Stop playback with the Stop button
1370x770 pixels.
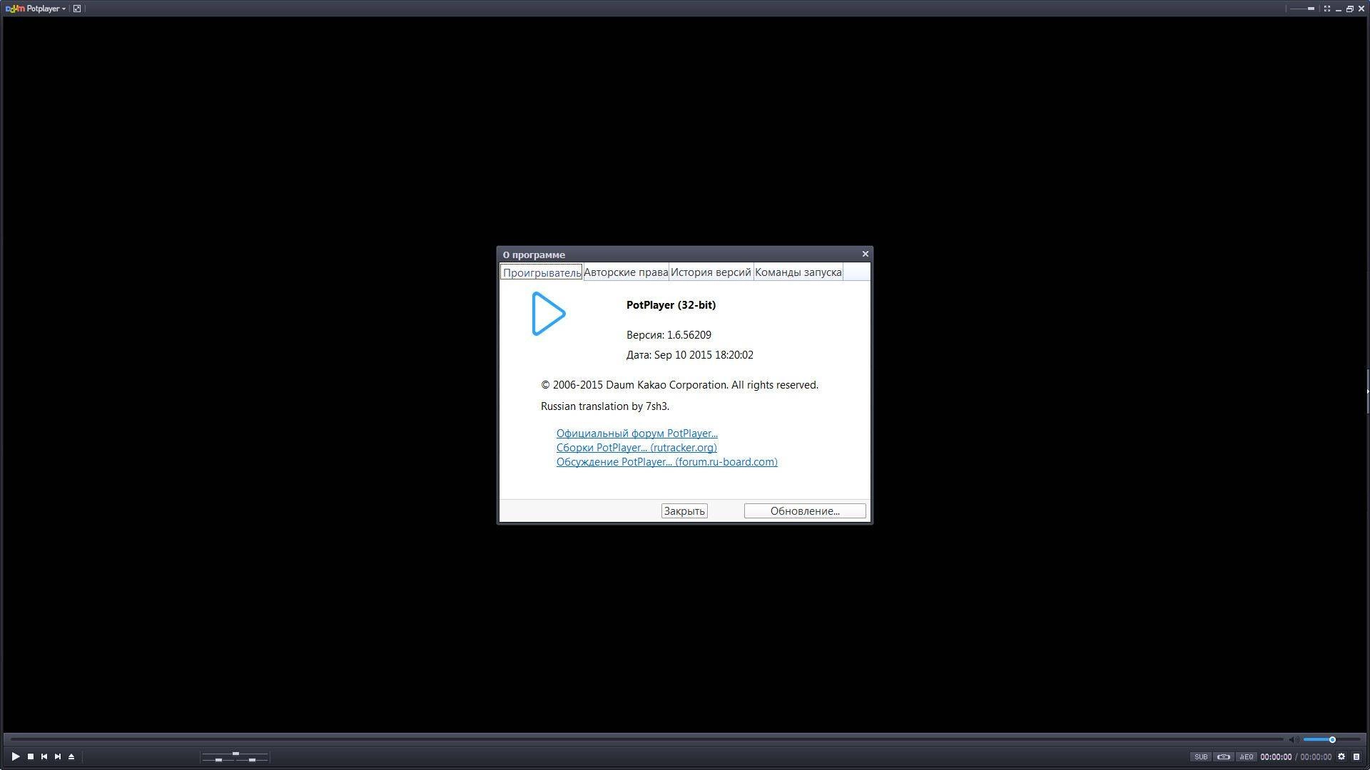click(x=31, y=756)
